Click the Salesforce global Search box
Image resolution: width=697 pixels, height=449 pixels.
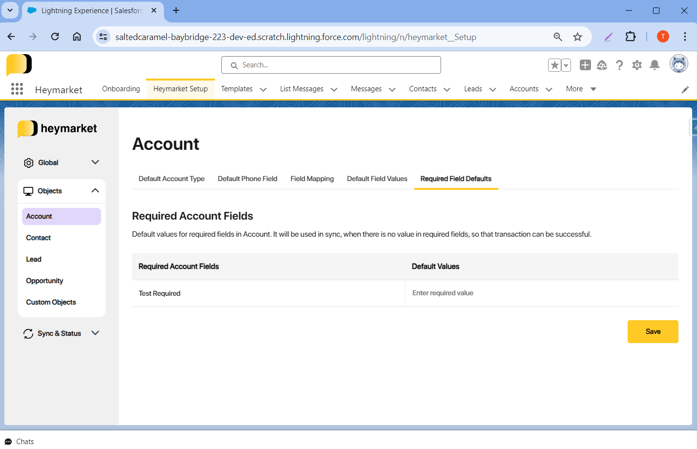pyautogui.click(x=331, y=65)
